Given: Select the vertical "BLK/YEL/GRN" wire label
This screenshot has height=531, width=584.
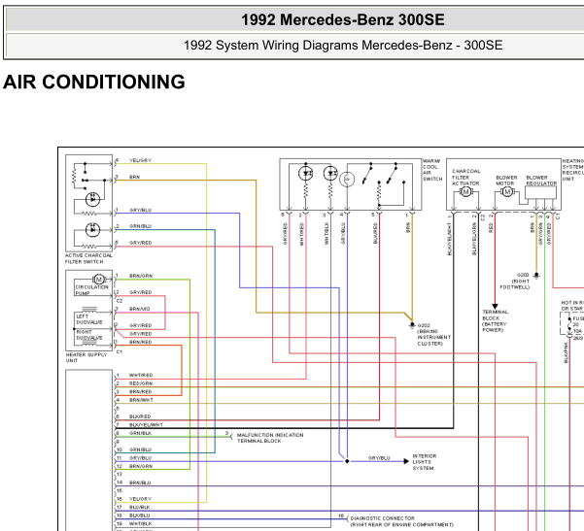Looking at the screenshot, I should tap(474, 239).
